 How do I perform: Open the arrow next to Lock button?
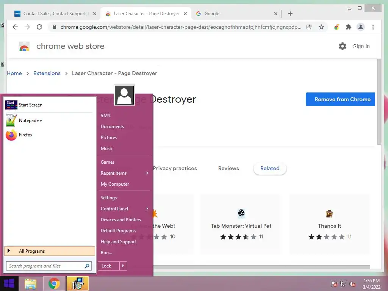(x=123, y=266)
